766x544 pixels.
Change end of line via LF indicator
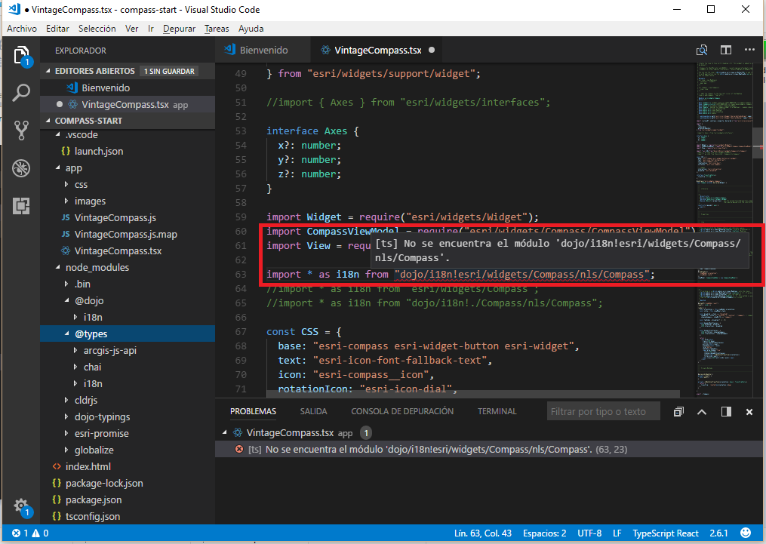(617, 533)
